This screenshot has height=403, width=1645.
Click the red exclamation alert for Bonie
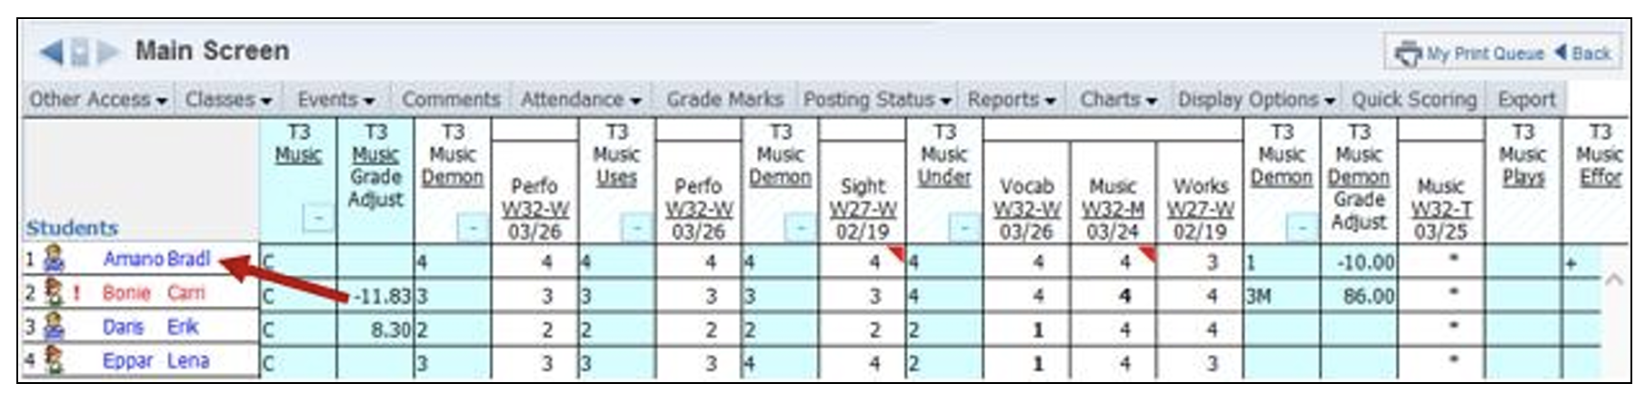tap(77, 293)
